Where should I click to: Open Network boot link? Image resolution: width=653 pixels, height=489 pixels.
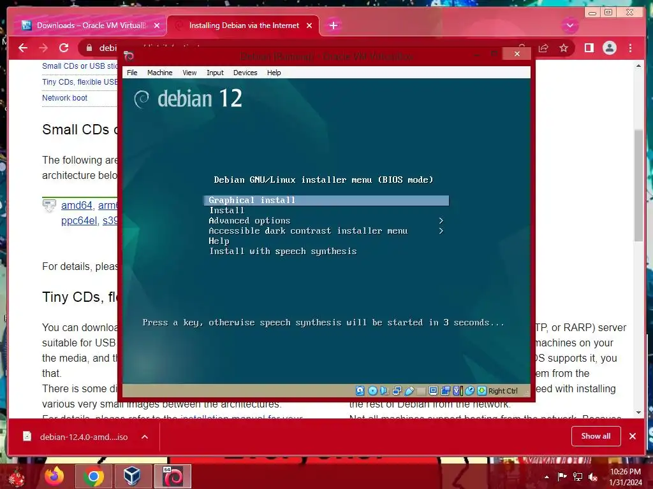[64, 97]
